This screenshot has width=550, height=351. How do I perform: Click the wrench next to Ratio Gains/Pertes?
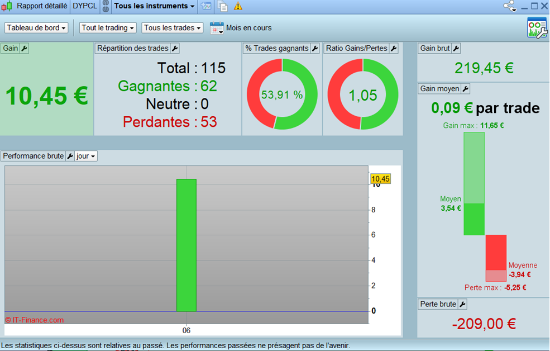(394, 49)
